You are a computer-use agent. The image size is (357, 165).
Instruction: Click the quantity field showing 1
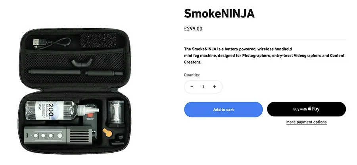click(x=203, y=87)
